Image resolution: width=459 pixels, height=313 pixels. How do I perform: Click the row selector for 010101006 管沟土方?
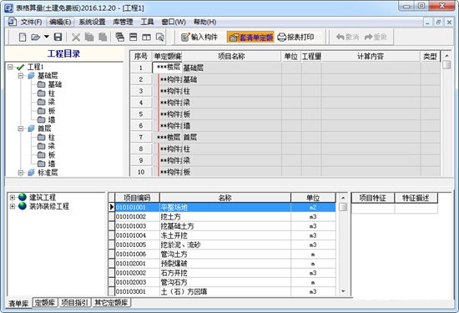112,254
